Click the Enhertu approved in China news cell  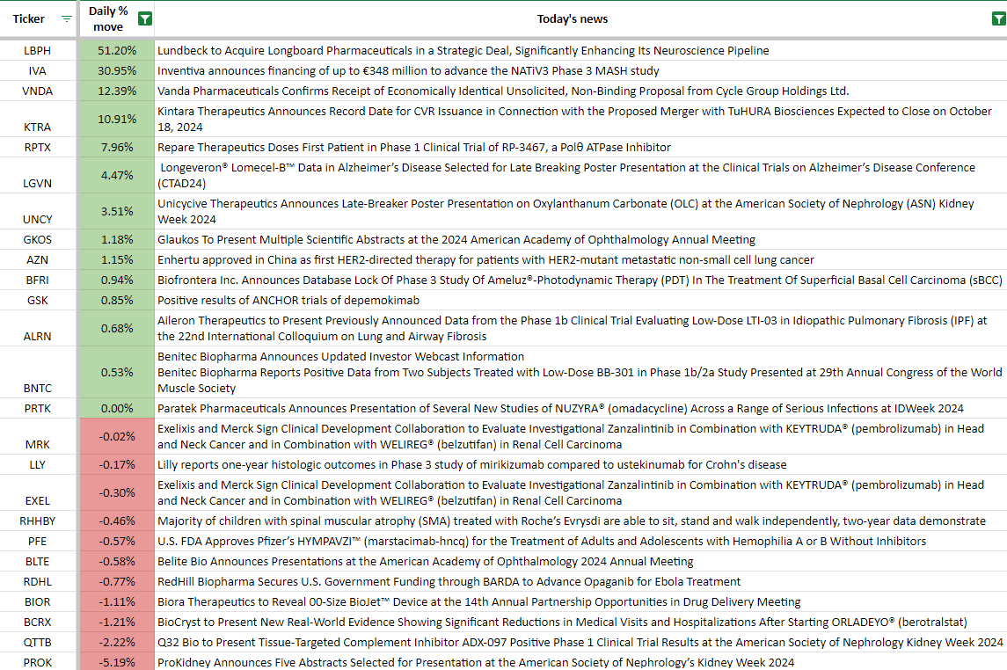coord(580,260)
